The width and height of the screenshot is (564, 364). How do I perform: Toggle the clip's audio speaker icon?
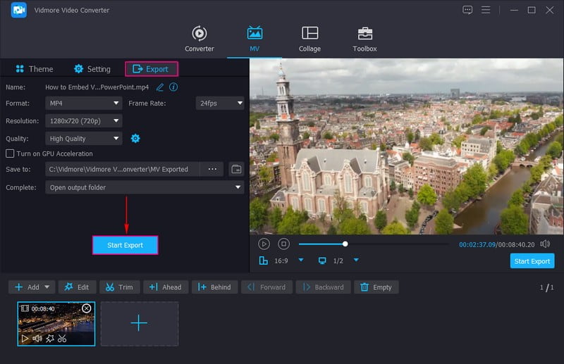(x=37, y=339)
